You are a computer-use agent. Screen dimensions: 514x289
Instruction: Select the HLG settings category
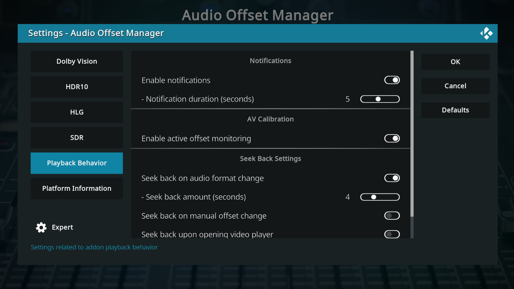coord(77,112)
